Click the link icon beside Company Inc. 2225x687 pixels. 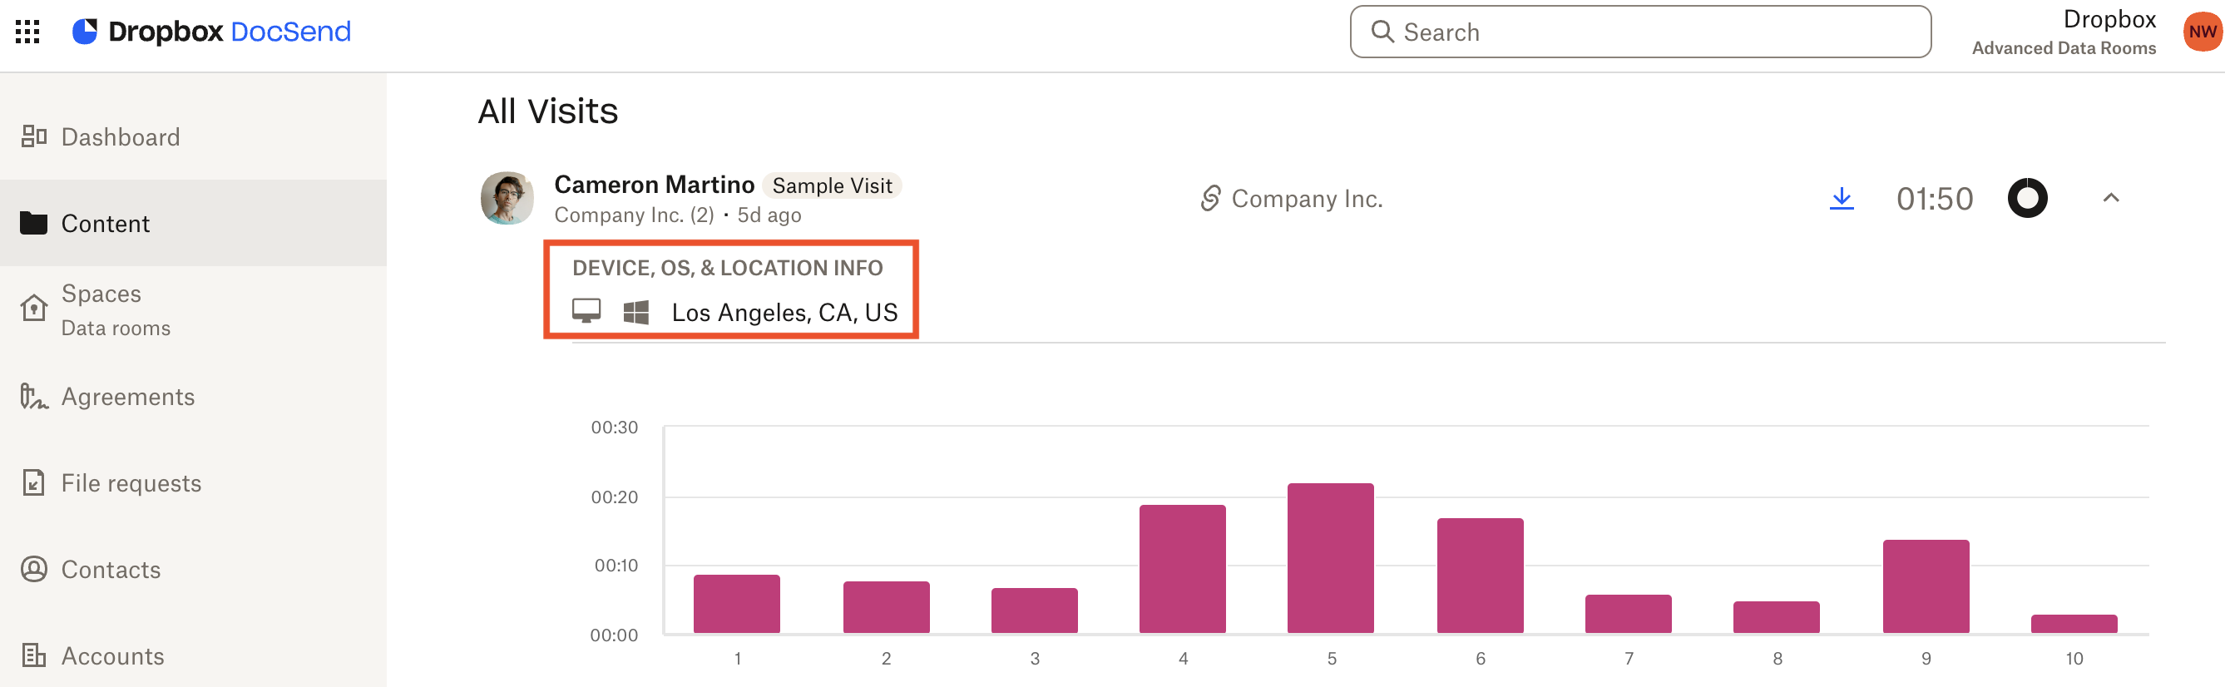(x=1210, y=199)
